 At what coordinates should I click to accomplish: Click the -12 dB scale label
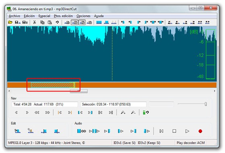tap(200, 55)
